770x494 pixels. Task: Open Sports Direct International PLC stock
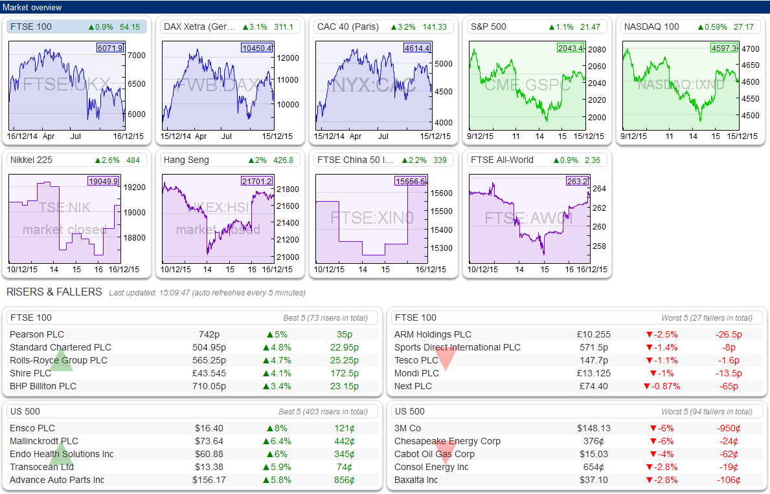[x=457, y=347]
